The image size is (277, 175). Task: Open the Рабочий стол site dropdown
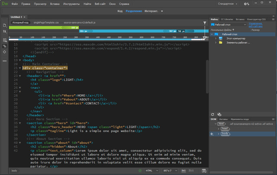tap(229, 25)
